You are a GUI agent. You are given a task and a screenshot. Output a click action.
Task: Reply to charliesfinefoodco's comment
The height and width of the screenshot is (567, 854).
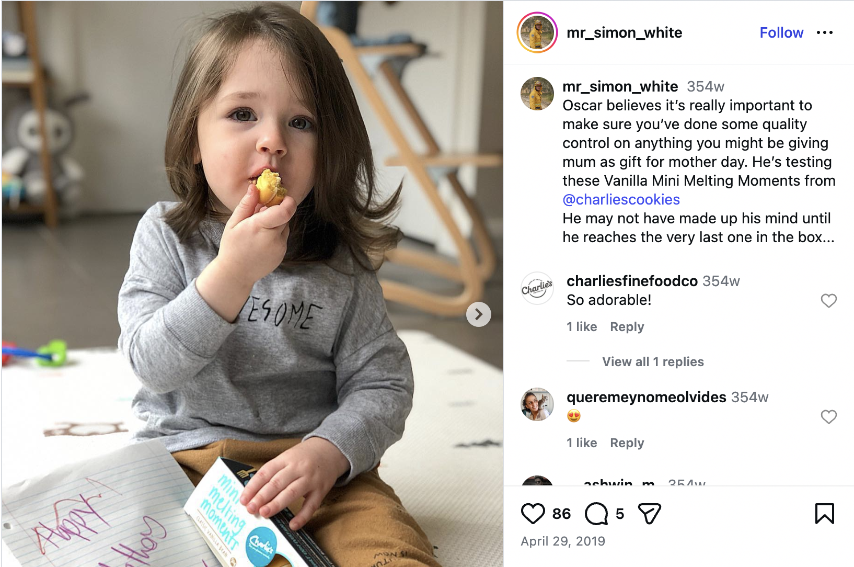[x=627, y=327]
